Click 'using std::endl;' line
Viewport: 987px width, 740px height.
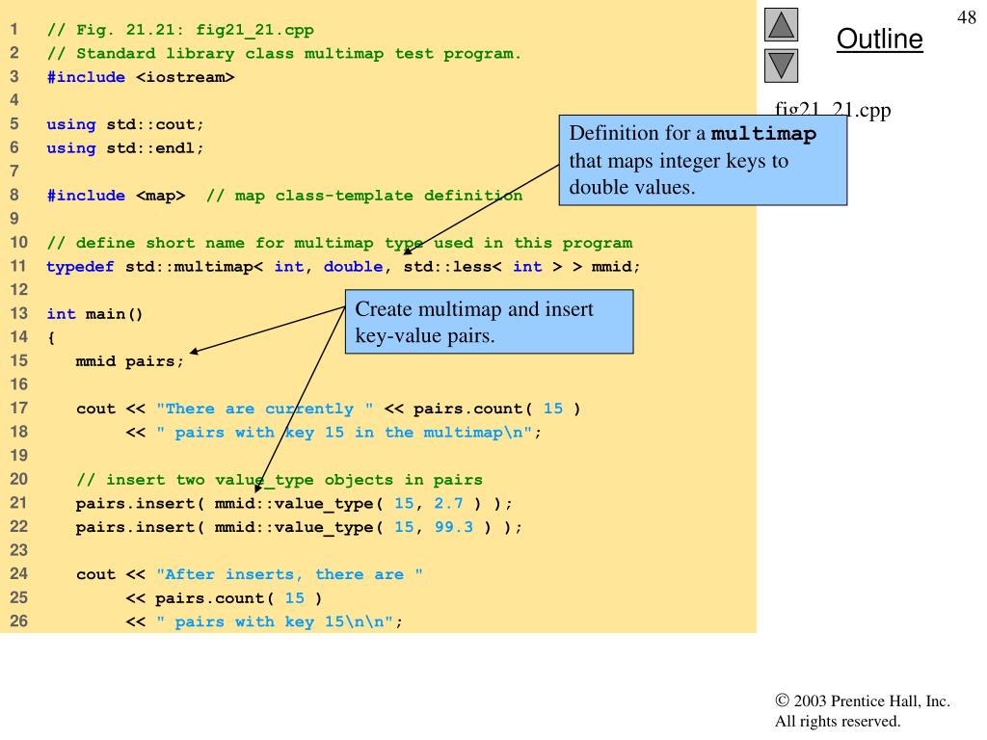125,147
